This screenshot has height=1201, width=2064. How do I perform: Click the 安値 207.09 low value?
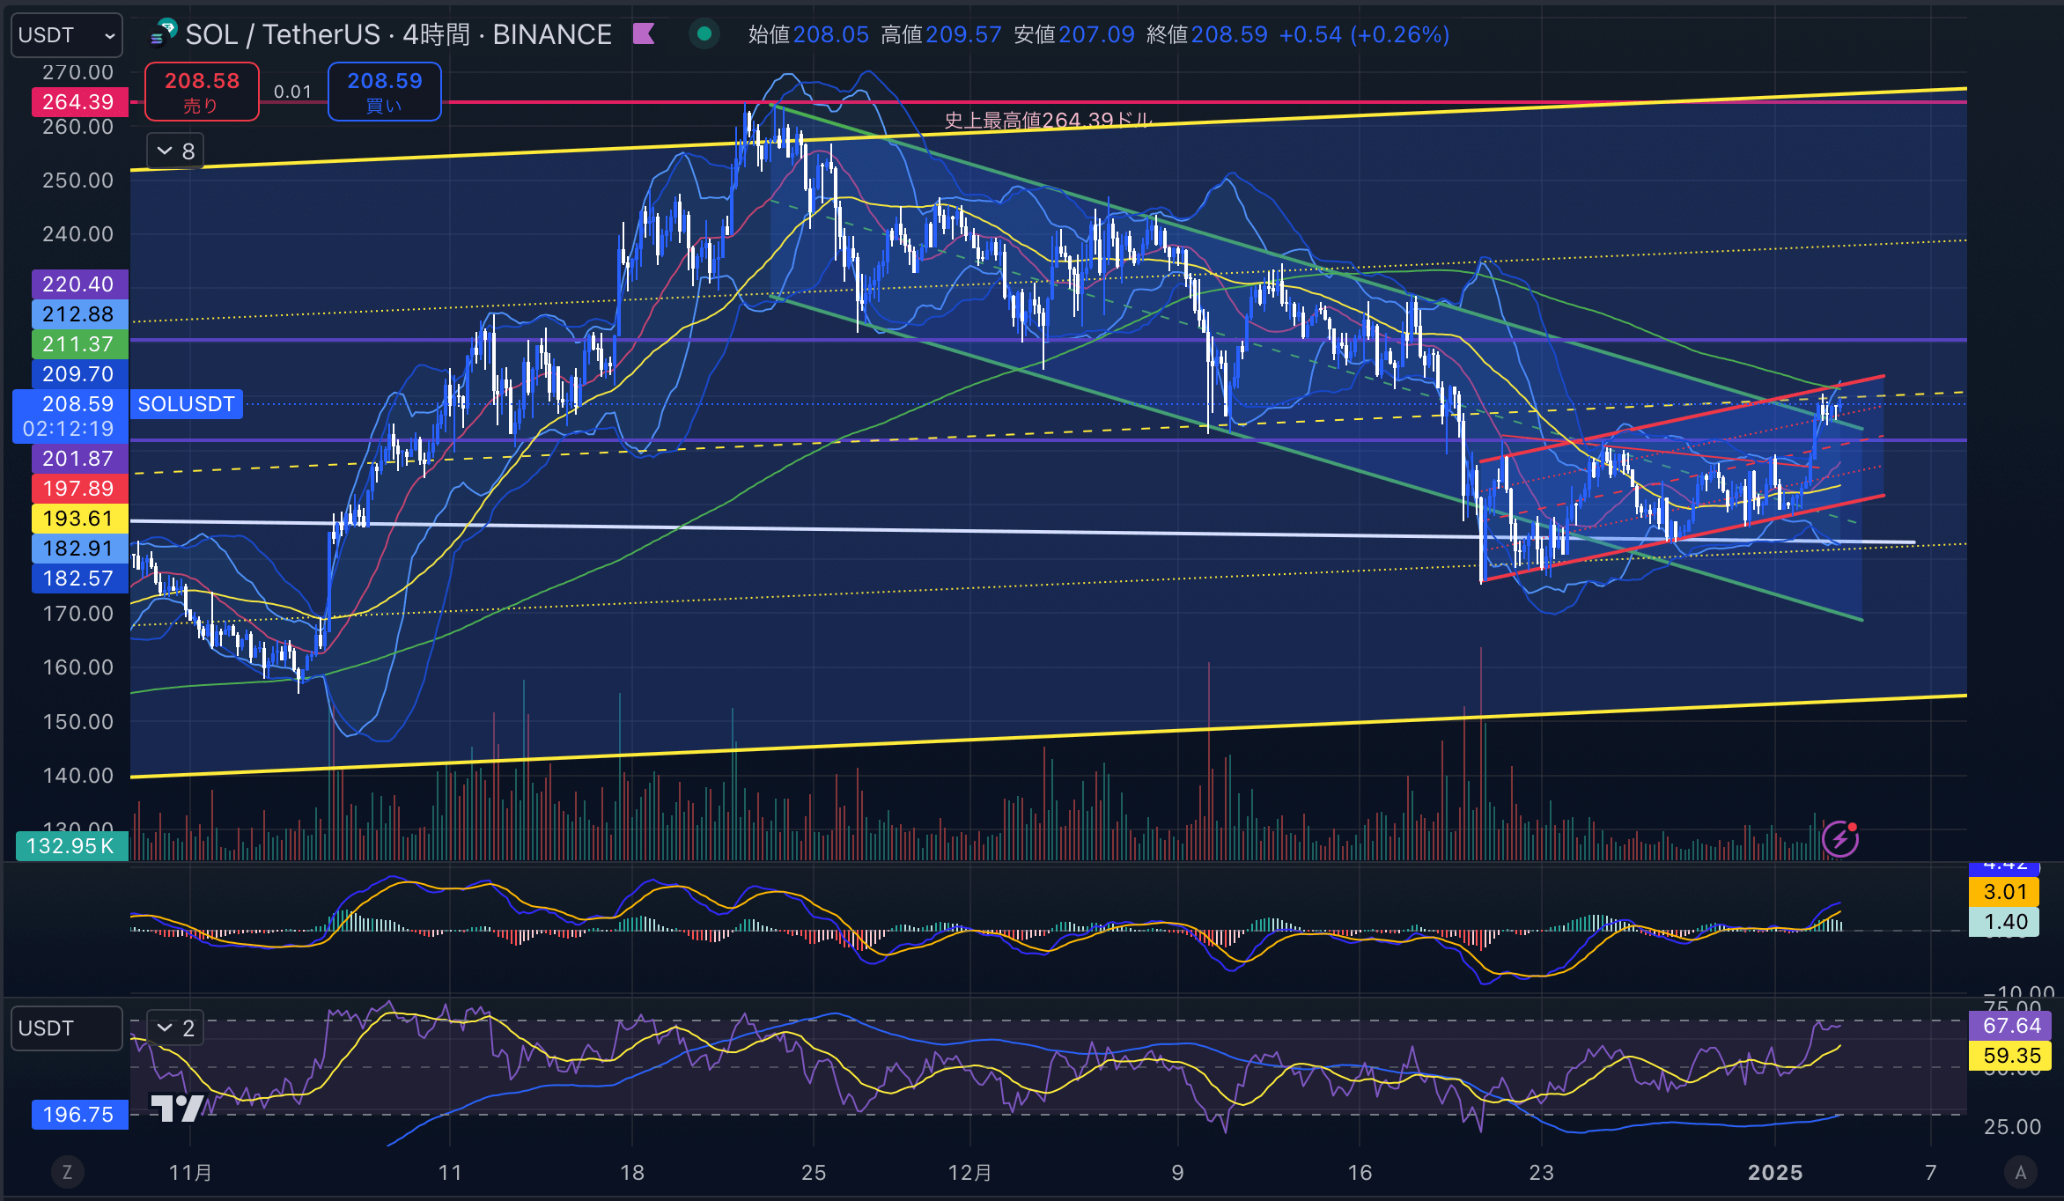[1074, 34]
